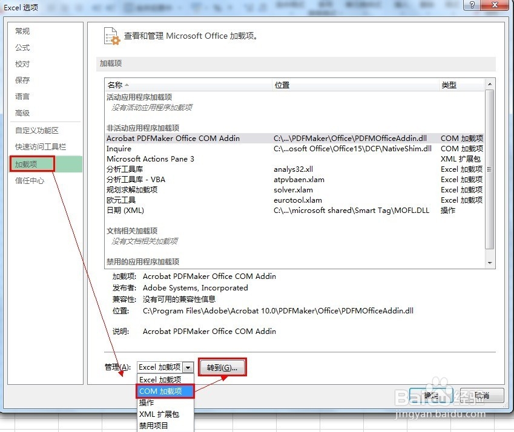The height and width of the screenshot is (432, 514).
Task: Open the 公式 options category
Action: coord(22,47)
